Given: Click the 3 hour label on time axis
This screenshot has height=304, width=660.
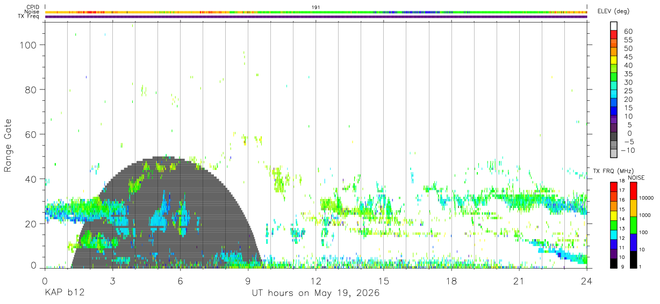Looking at the screenshot, I should coord(112,281).
